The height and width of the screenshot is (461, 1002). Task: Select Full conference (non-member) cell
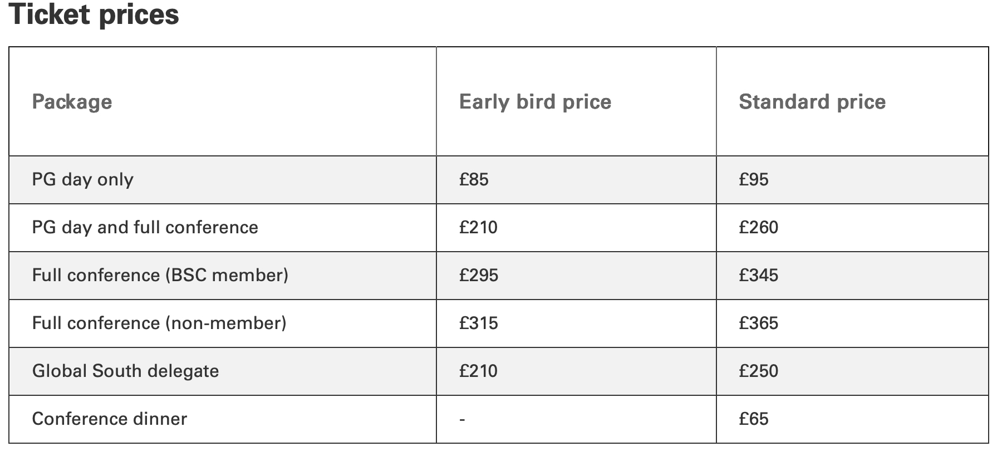[159, 323]
